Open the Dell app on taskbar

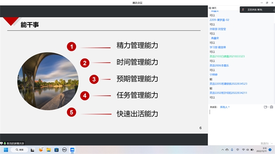pos(64,150)
